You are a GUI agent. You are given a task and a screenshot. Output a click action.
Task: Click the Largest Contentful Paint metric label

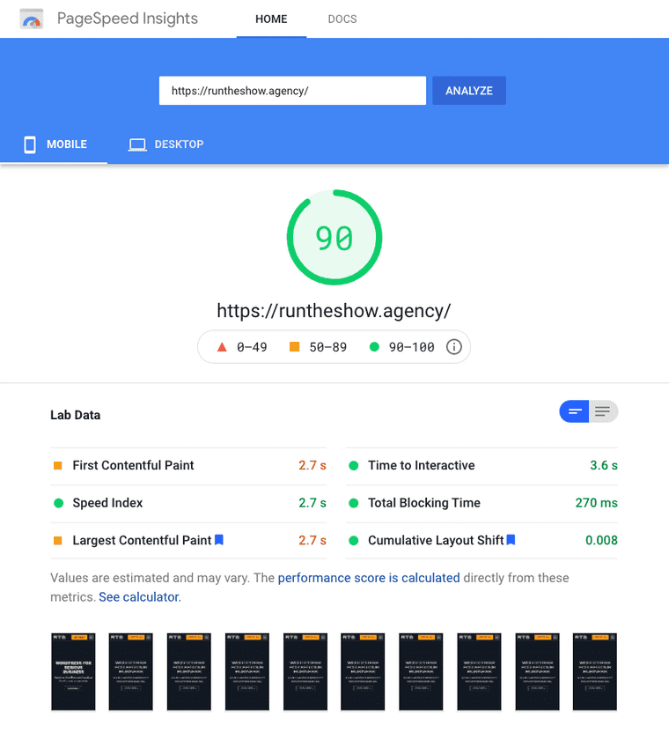click(142, 540)
